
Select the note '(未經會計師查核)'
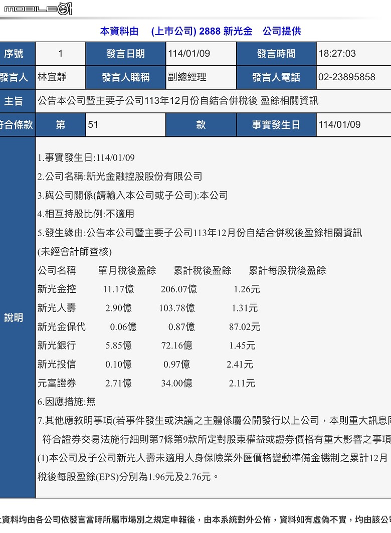click(x=74, y=252)
